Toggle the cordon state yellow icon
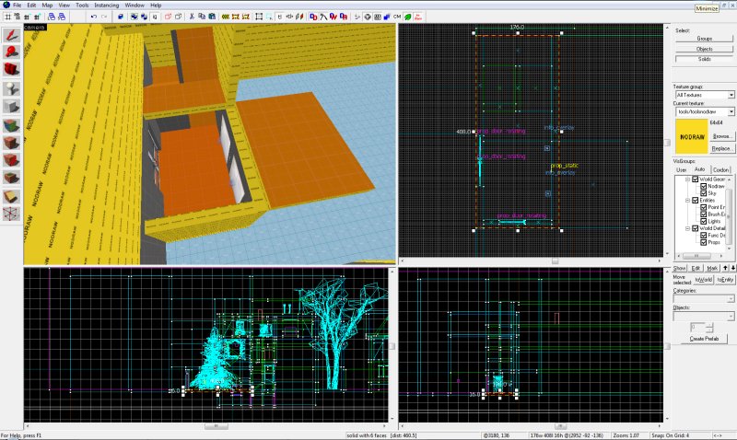 226,17
